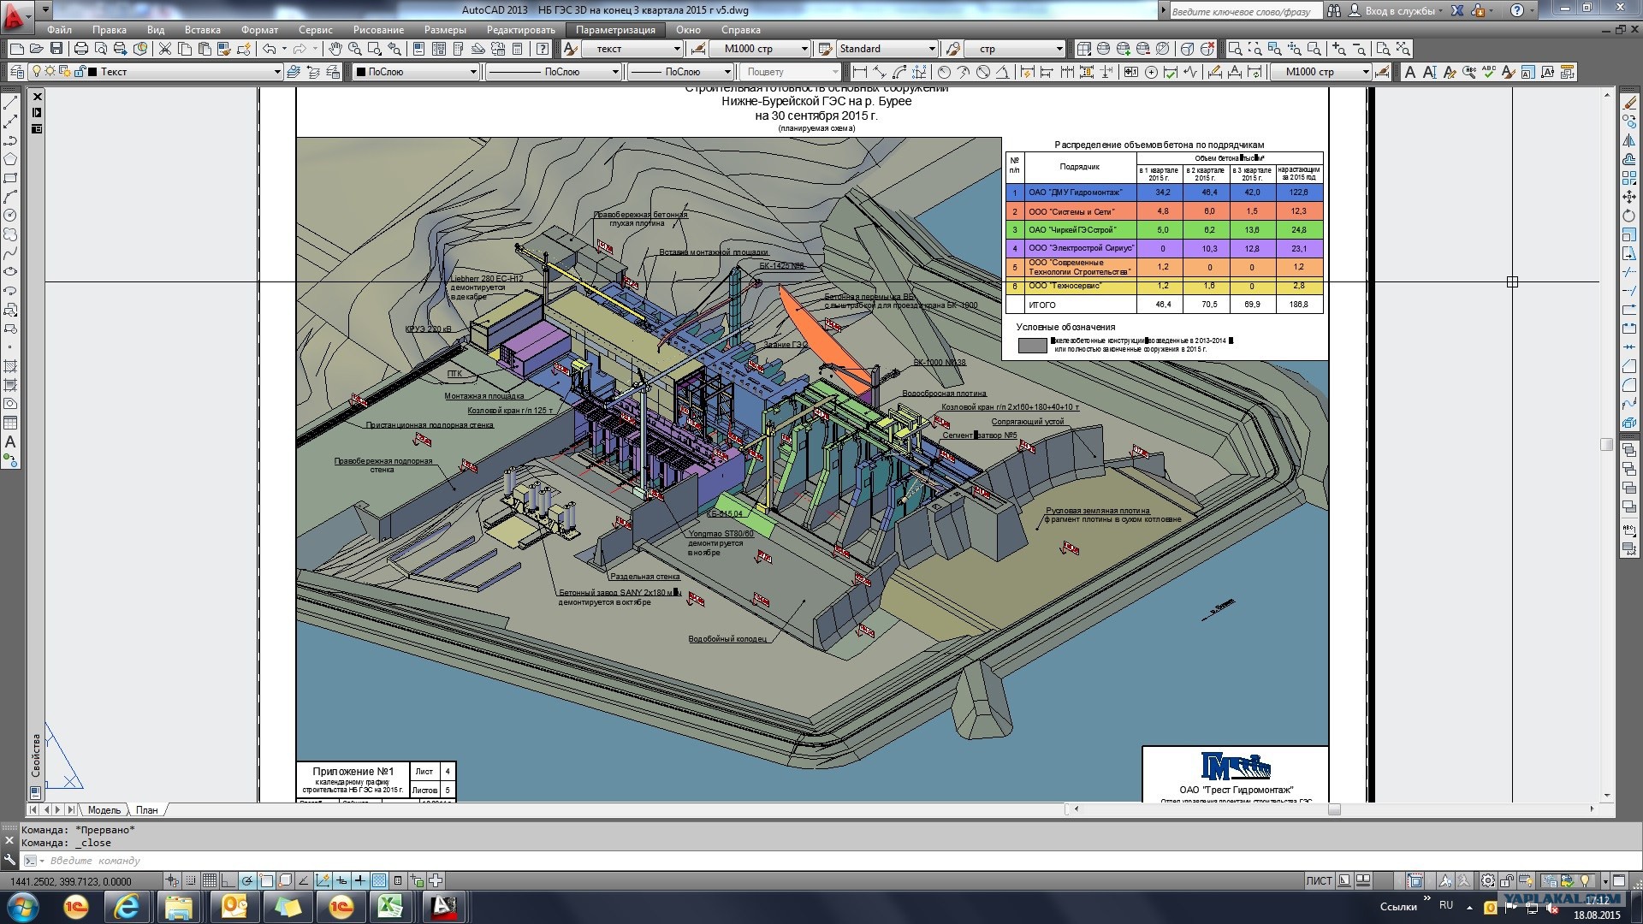Select the Table tool in Draw toolbar
This screenshot has width=1643, height=924.
[10, 423]
